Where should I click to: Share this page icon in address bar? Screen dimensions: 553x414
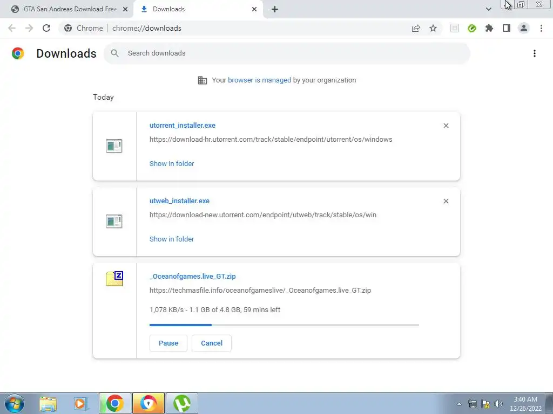click(416, 28)
